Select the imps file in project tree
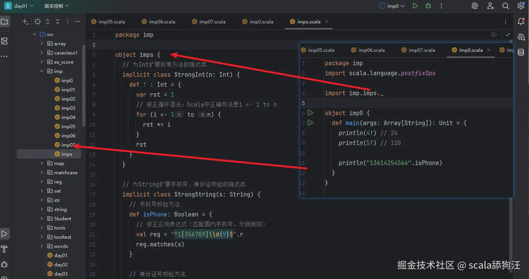 click(49, 154)
